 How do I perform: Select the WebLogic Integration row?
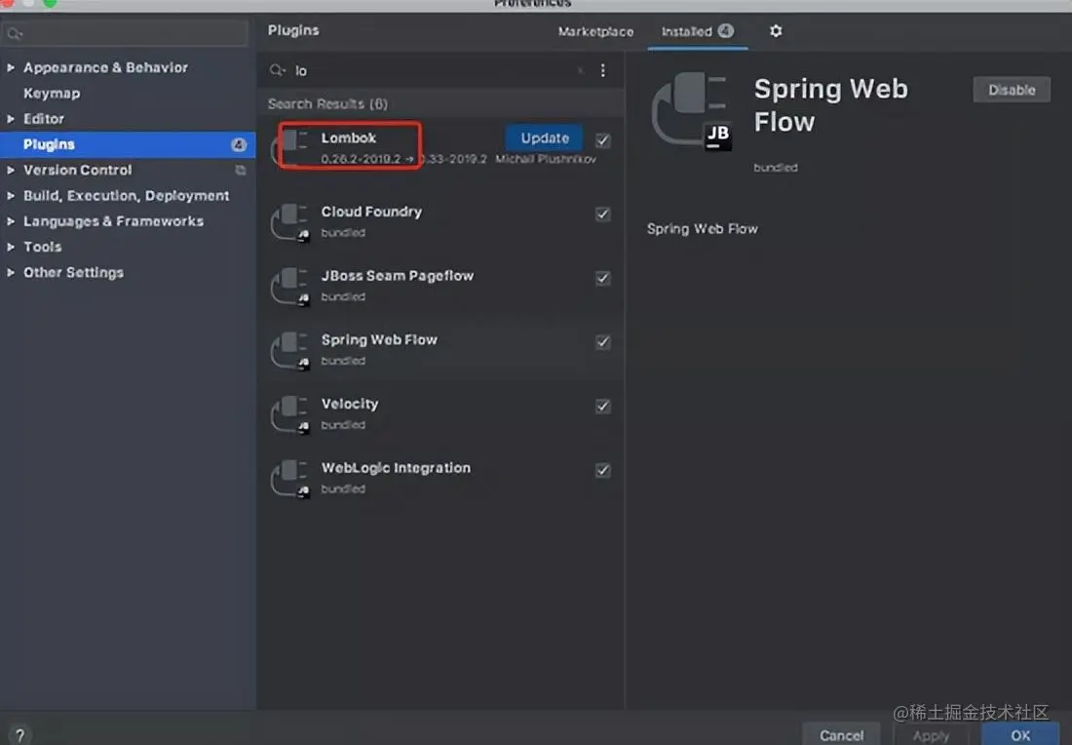pos(440,478)
